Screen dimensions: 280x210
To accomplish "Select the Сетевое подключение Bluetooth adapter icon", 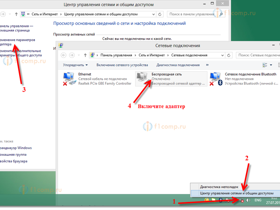I will click(x=216, y=79).
